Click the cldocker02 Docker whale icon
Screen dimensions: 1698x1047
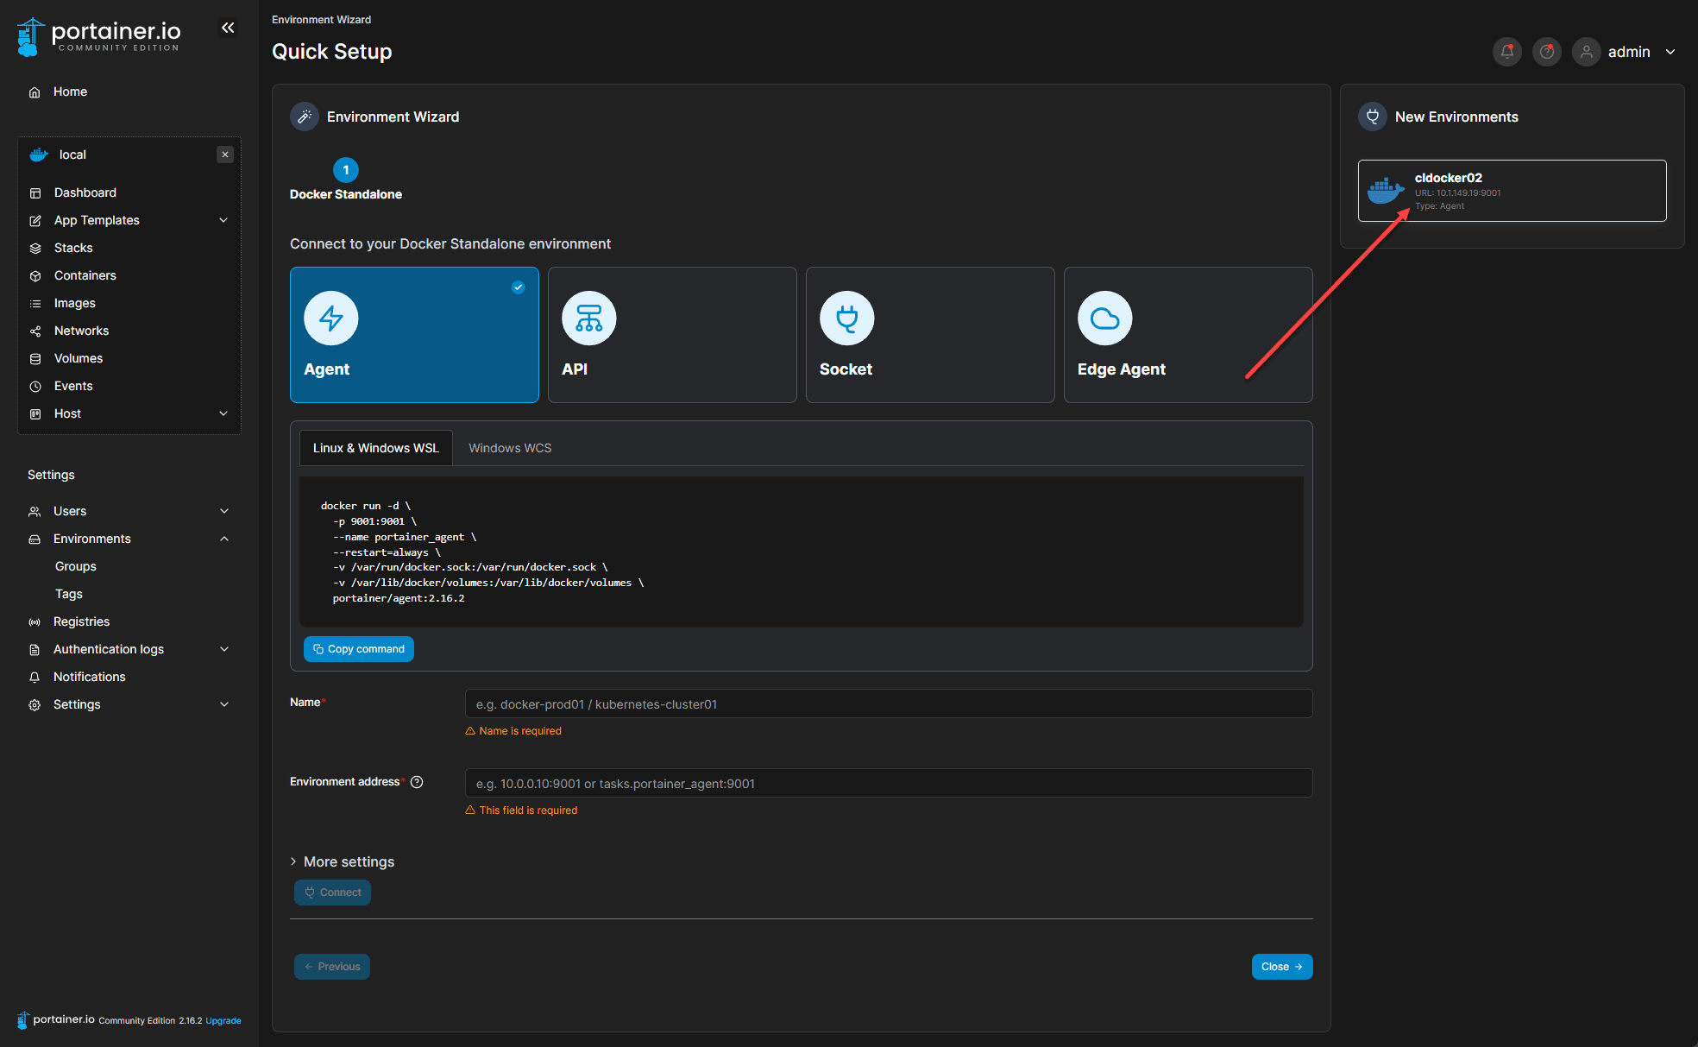[1386, 191]
